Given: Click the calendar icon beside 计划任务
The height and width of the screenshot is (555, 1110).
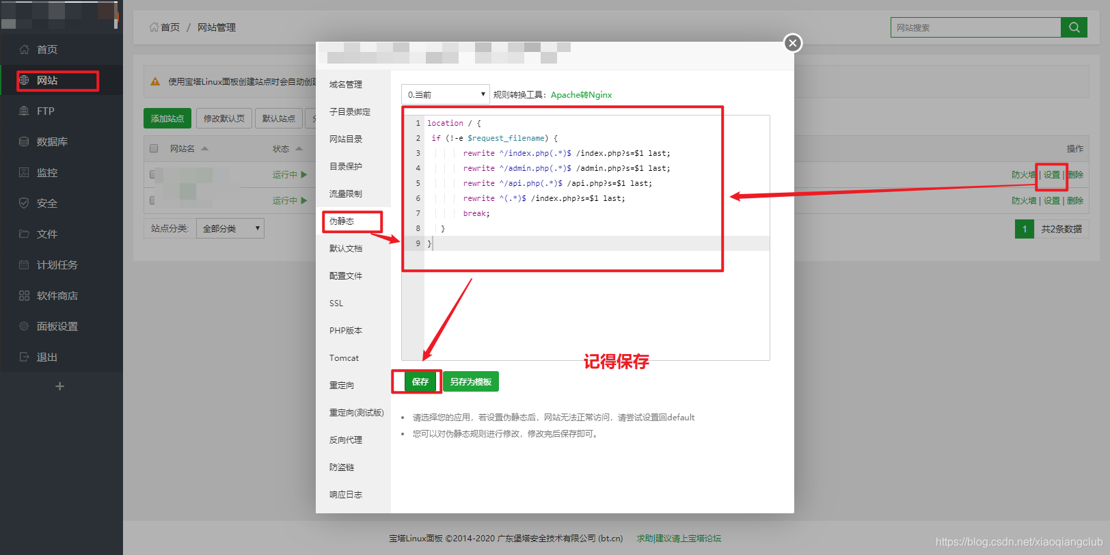Looking at the screenshot, I should [x=24, y=265].
